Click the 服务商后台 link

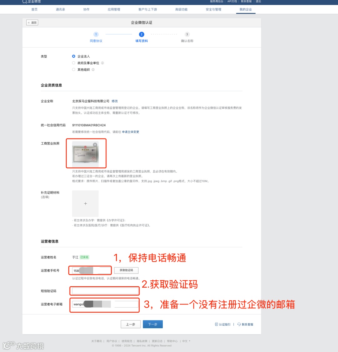click(x=217, y=1)
